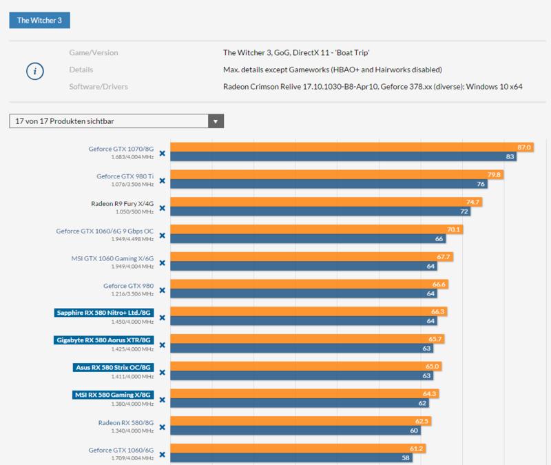This screenshot has width=551, height=465.
Task: Click X icon beside Sapphire RX 580 Nitro+
Action: tap(163, 317)
